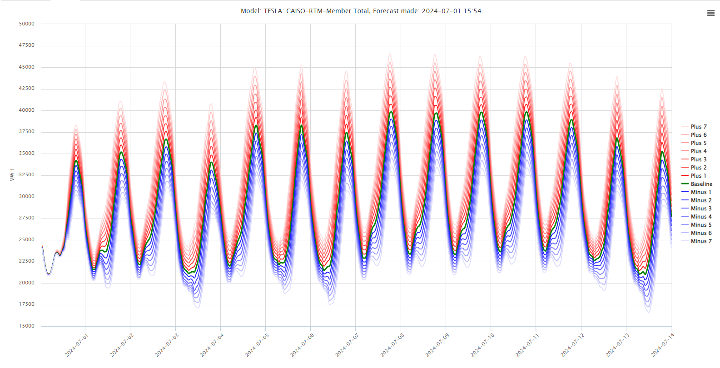Click the 15000 y-axis label

26,326
